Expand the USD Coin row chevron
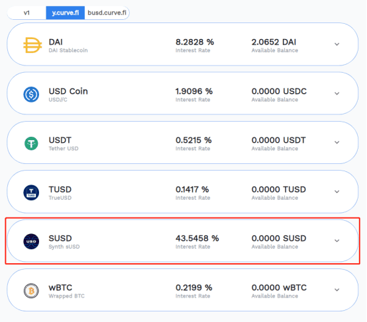This screenshot has width=367, height=322. 337,93
